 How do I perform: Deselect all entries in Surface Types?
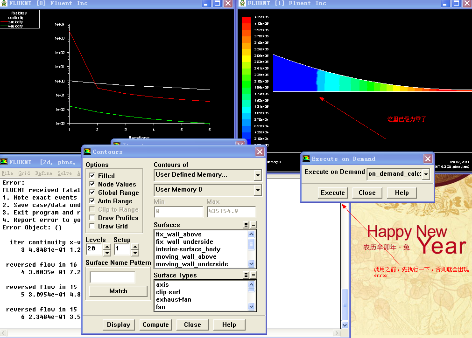click(254, 275)
